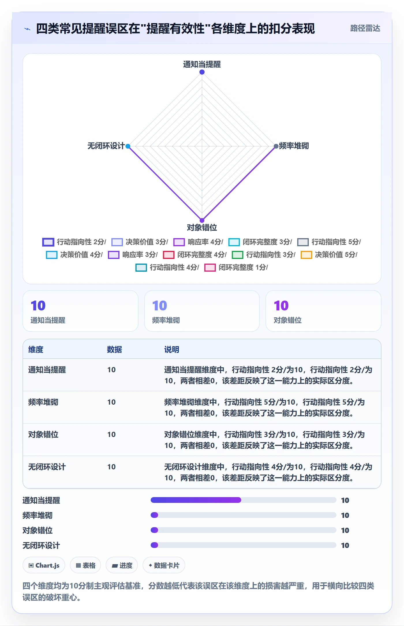Toggle legend item 决策价值 5分/
The height and width of the screenshot is (626, 404).
pos(329,255)
